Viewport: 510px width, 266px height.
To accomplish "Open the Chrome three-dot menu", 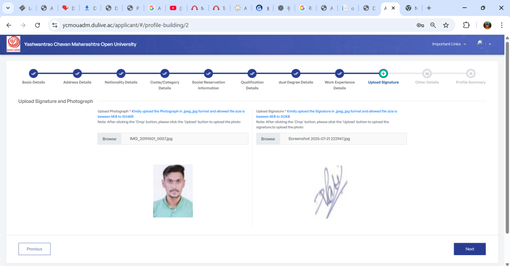I will 501,25.
